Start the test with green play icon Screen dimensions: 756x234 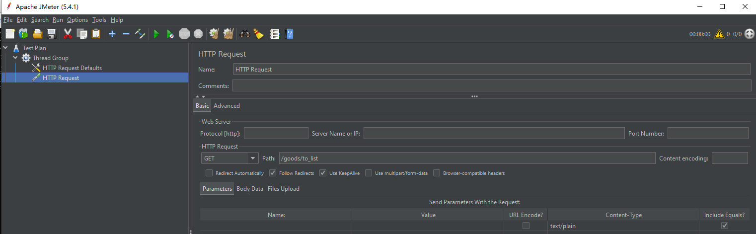pyautogui.click(x=156, y=34)
